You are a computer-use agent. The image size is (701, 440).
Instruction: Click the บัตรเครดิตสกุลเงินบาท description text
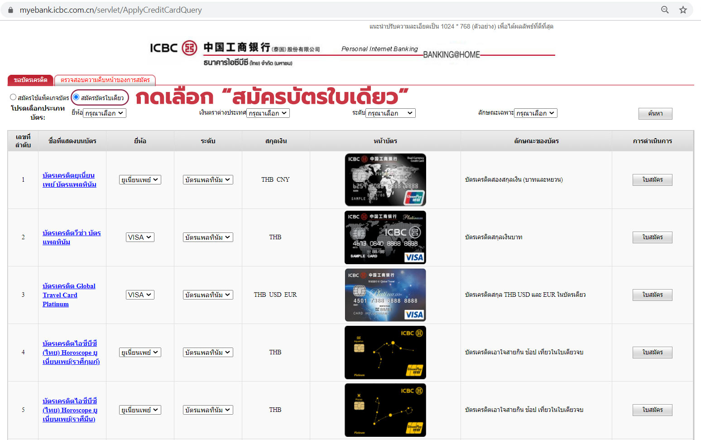point(494,237)
